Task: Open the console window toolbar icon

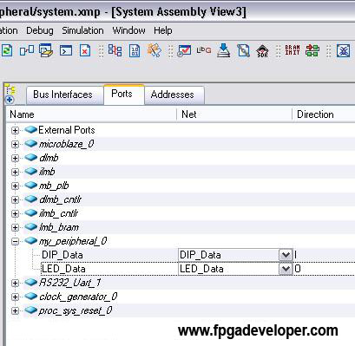Action: pyautogui.click(x=66, y=50)
